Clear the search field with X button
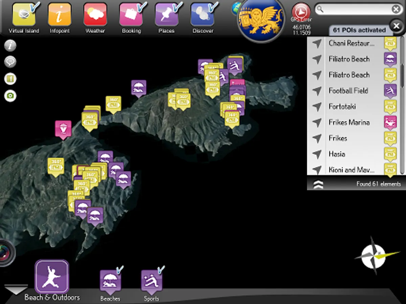406x304 pixels. click(396, 9)
